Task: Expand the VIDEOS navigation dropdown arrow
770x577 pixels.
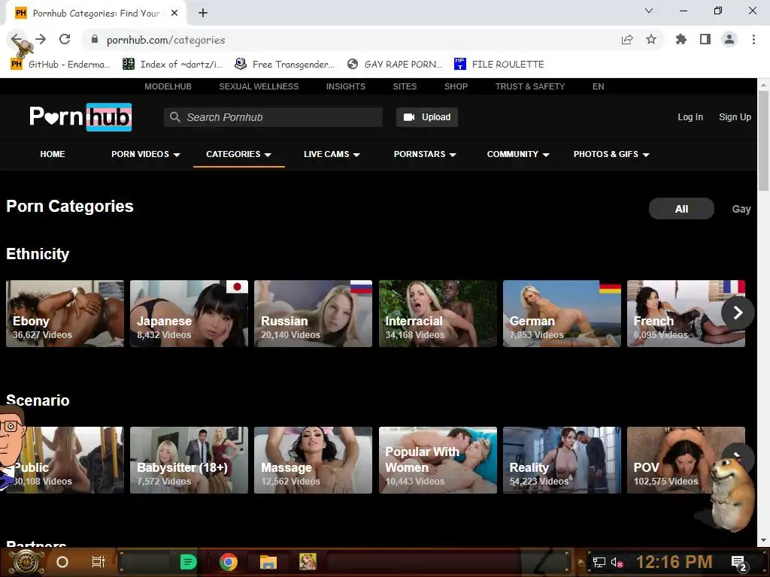Action: [x=177, y=155]
